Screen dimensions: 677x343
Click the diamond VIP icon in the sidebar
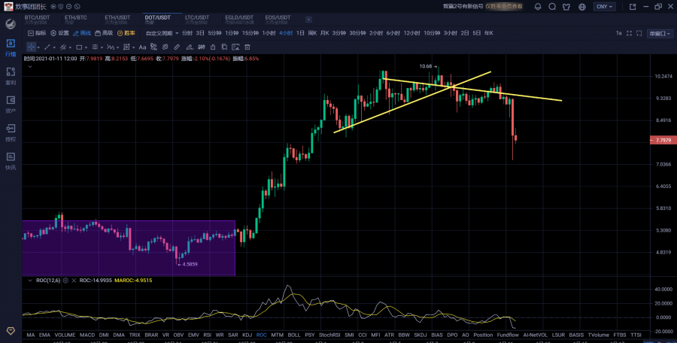pyautogui.click(x=11, y=331)
